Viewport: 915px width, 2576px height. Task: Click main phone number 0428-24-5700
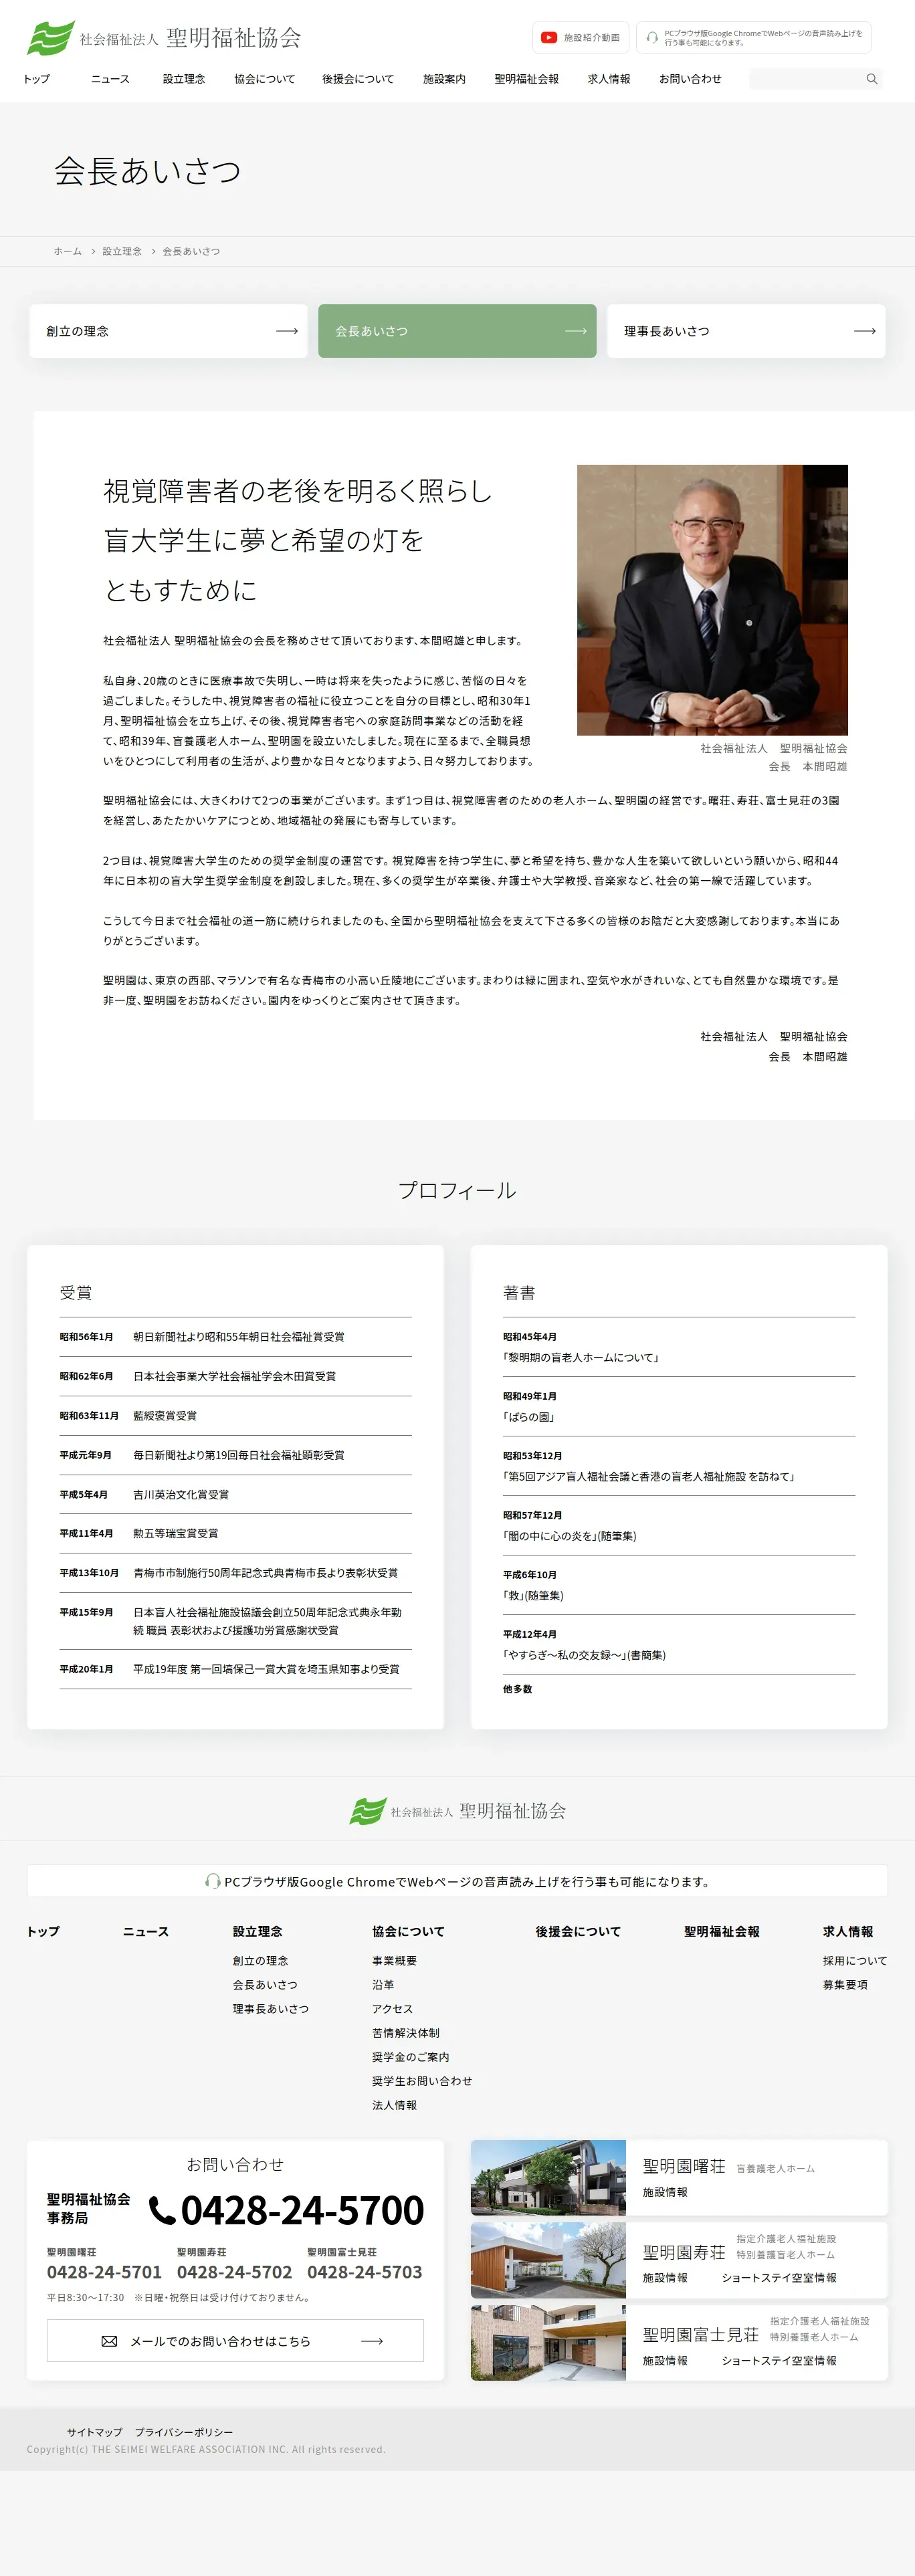coord(302,2210)
